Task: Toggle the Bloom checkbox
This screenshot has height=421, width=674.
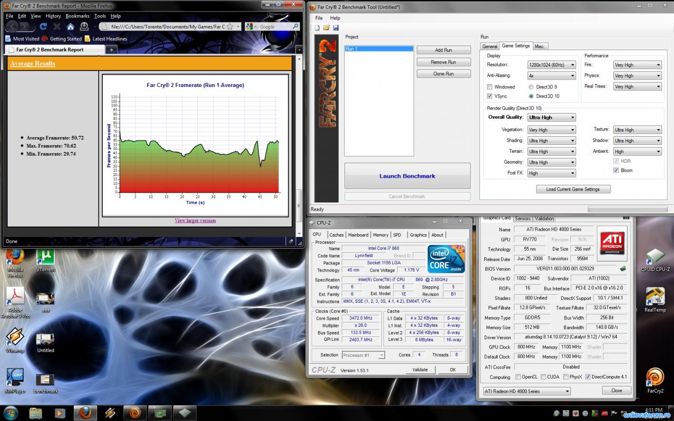Action: point(616,170)
